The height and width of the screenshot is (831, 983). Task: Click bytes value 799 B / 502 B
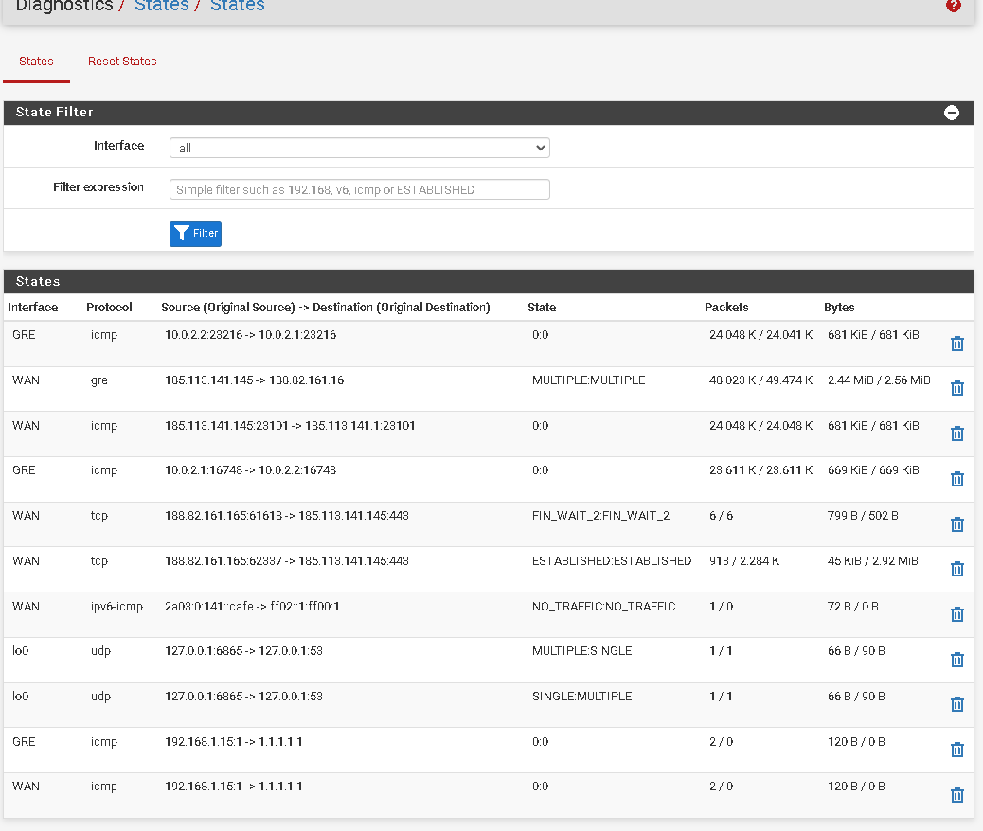point(863,516)
